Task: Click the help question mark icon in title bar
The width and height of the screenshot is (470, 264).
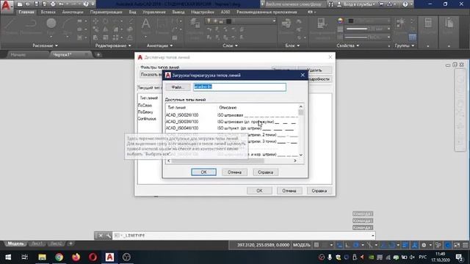Action: pyautogui.click(x=405, y=4)
